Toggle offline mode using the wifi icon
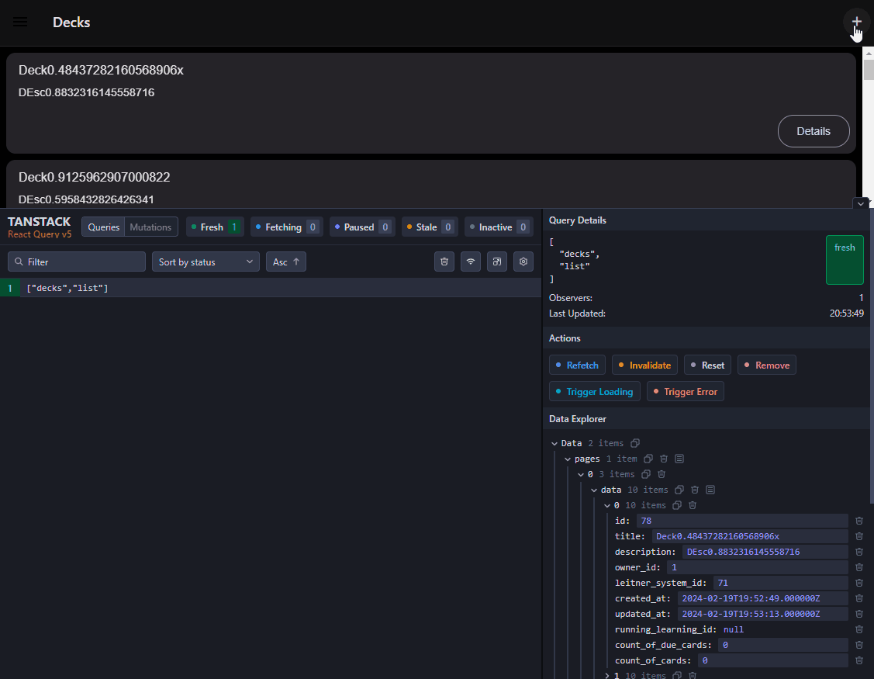Viewport: 874px width, 679px height. point(471,262)
